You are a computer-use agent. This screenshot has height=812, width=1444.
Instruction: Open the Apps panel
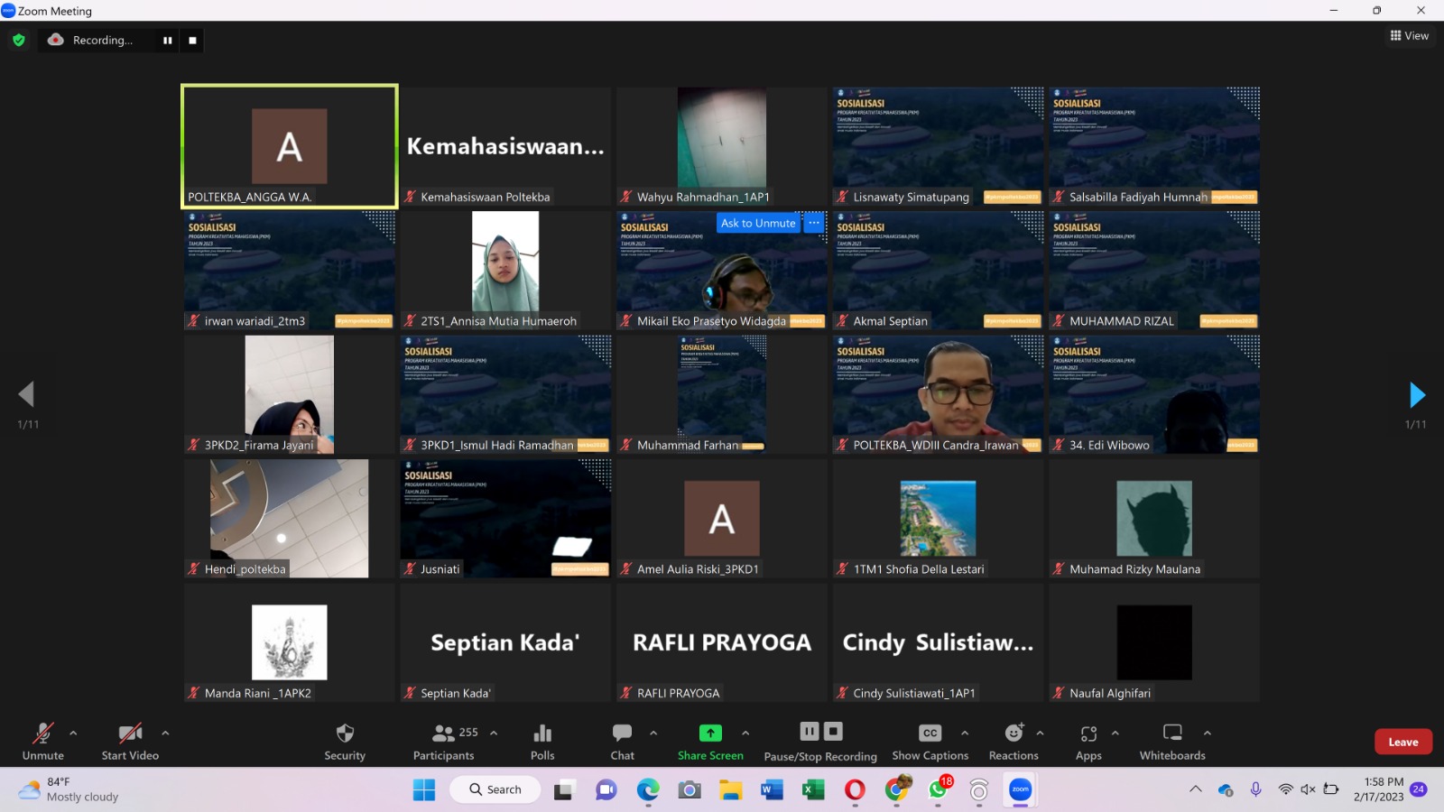pos(1088,742)
